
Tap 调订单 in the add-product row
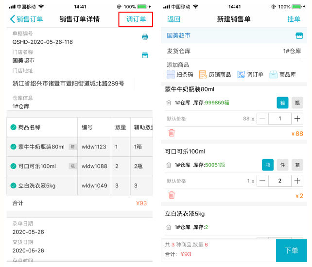tap(250, 75)
